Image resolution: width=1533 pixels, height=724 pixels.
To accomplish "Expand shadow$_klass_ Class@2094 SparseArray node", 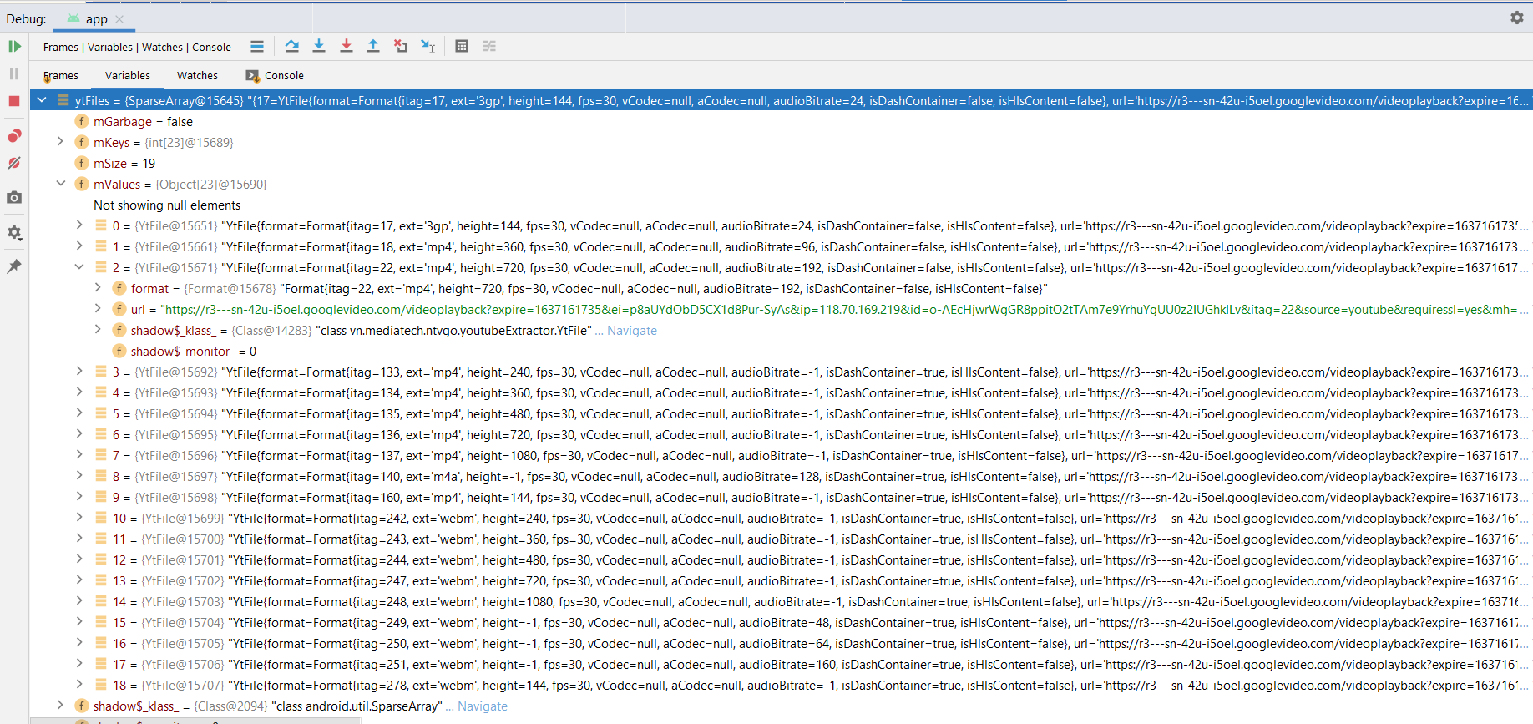I will click(60, 706).
